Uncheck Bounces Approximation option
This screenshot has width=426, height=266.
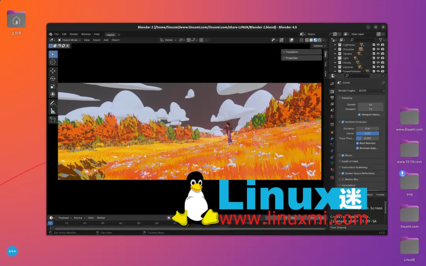(x=357, y=148)
